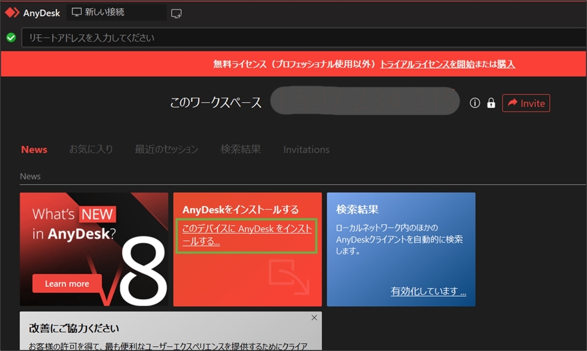Viewport: 587px width, 351px height.
Task: Open the 最近のセッション tab
Action: (x=166, y=150)
